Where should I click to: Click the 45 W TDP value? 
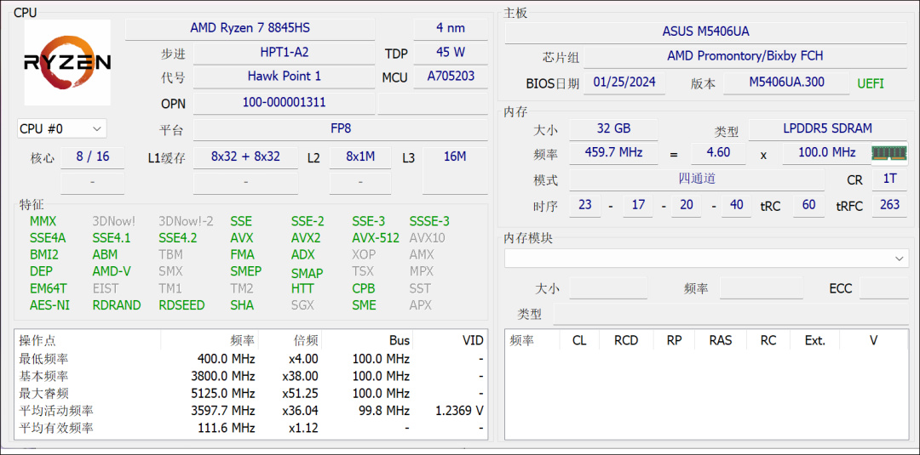coord(450,53)
